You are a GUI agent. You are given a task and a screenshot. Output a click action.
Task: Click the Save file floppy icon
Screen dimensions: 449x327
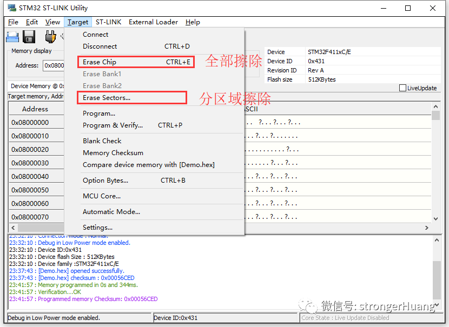coord(29,37)
